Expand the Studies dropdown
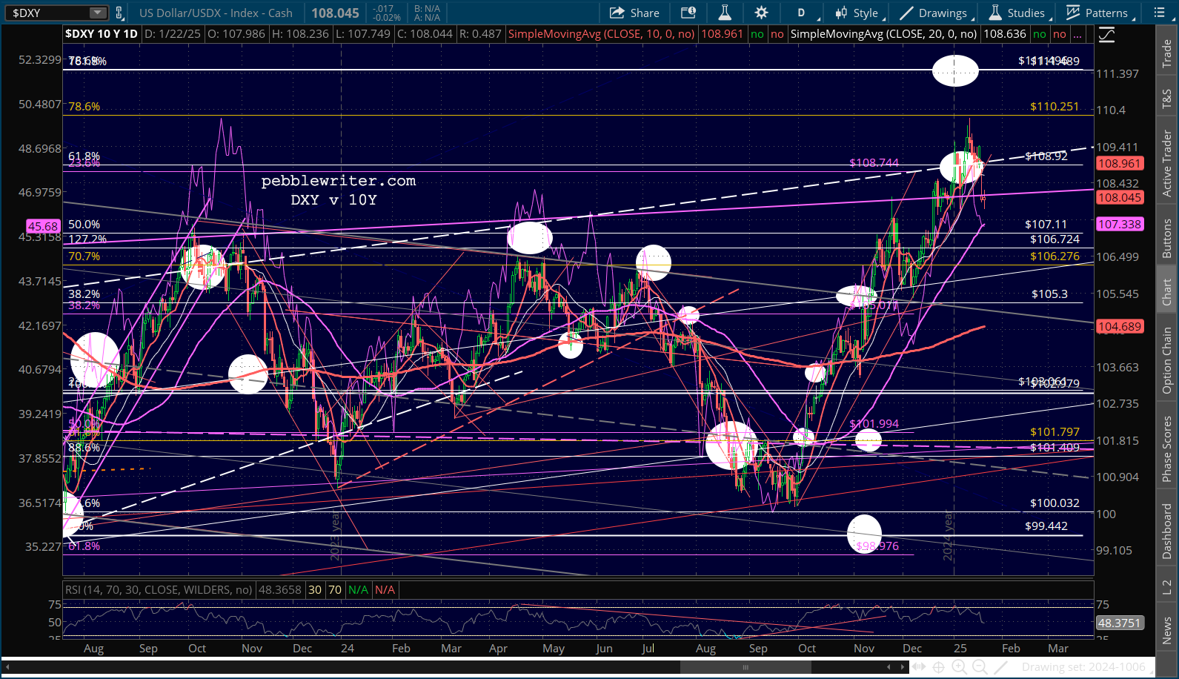This screenshot has width=1179, height=679. coord(1018,13)
